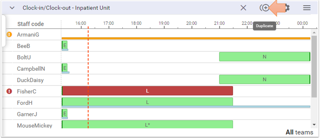Screen dimensions: 320x138
Task: Click MouseMickey L* shift bar
Action: point(147,125)
